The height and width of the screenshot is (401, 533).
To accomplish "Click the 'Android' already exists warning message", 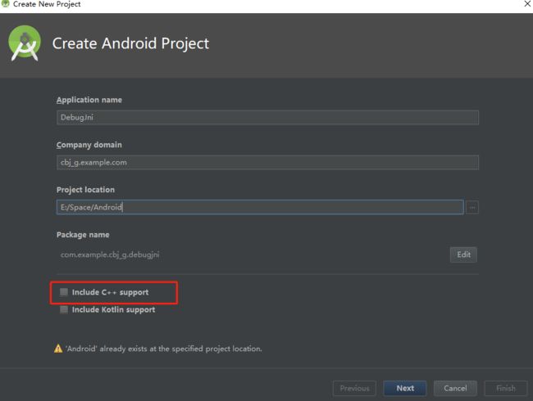I will [x=164, y=349].
